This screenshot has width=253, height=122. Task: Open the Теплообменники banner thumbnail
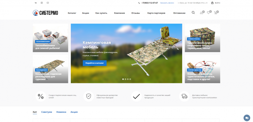coord(50,38)
